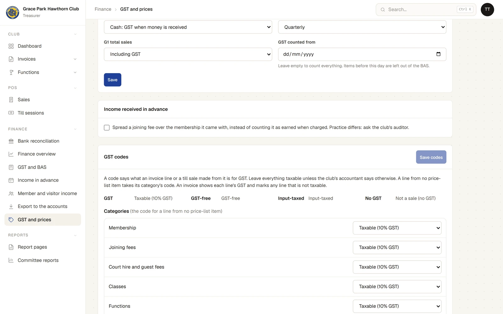Viewport: 503px width, 314px height.
Task: Click the Search input field
Action: point(426,9)
